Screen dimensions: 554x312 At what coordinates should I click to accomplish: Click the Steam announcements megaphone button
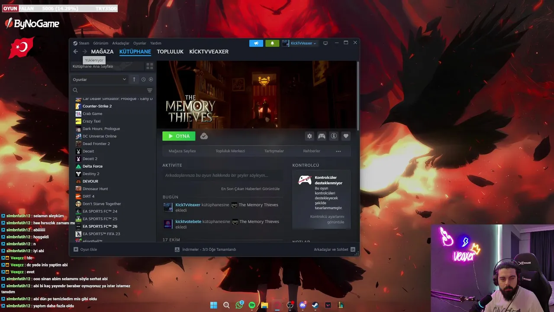(256, 43)
